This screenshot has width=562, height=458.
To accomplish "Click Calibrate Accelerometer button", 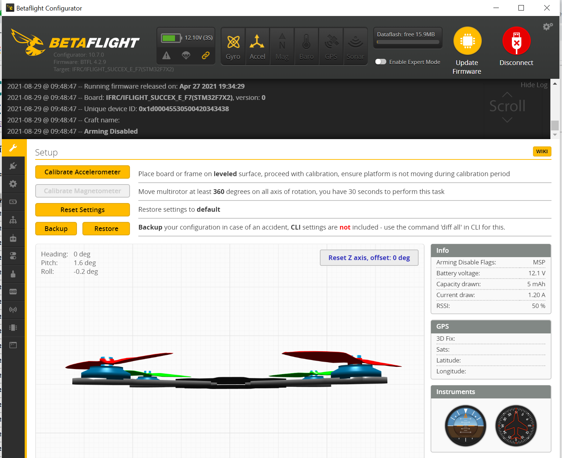I will pos(82,172).
